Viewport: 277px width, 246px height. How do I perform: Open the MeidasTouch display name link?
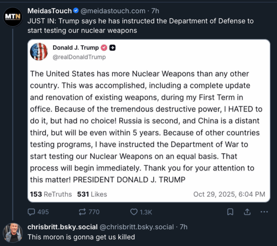[49, 11]
